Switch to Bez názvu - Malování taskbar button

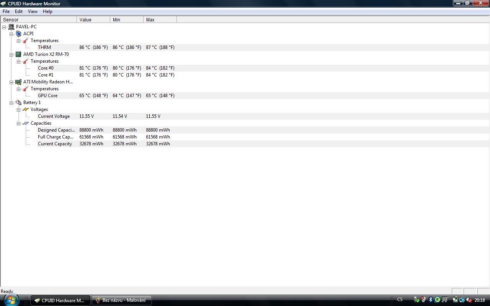tap(122, 300)
